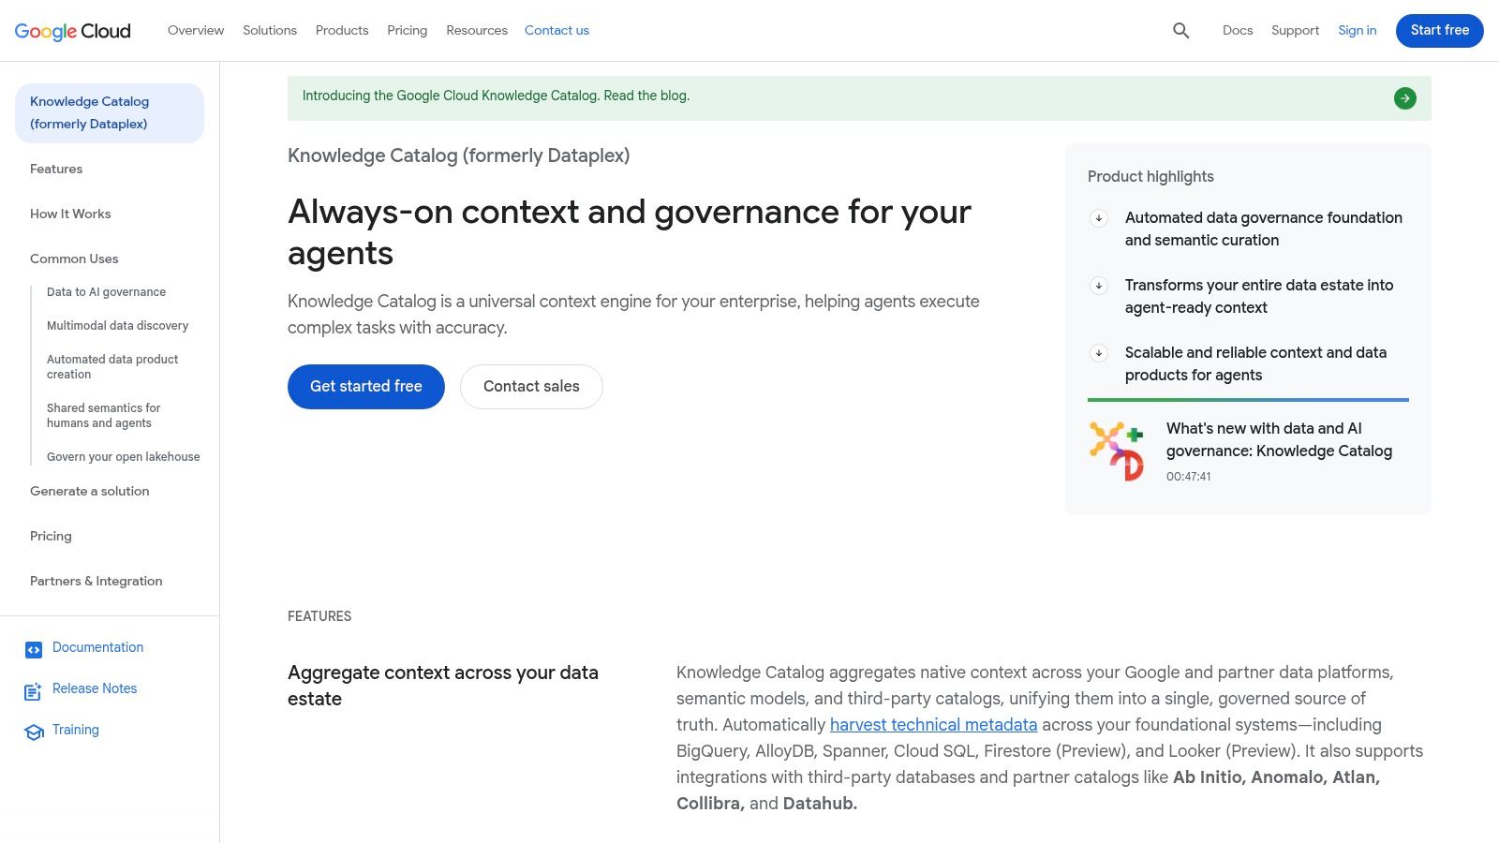Click the FEATURES section label

pos(319,616)
